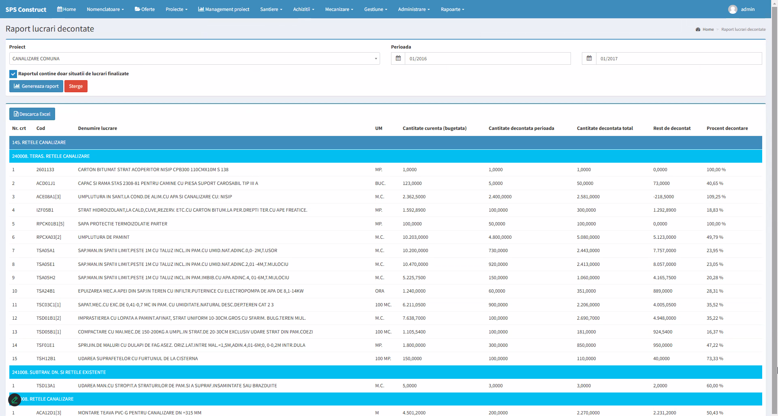Click the period end date field 01/2017
Image resolution: width=778 pixels, height=416 pixels.
coord(679,59)
